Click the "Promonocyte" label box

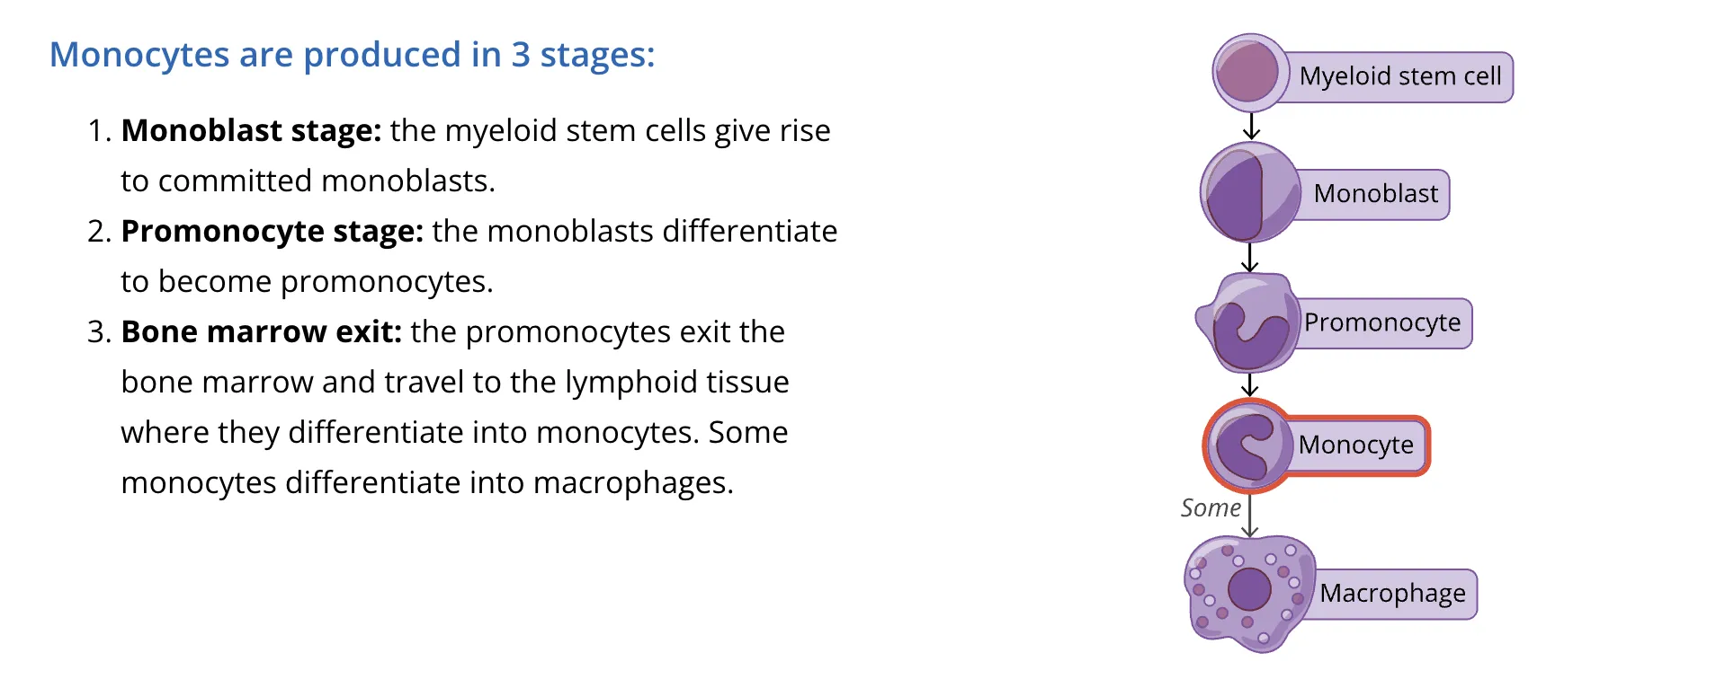(x=1382, y=322)
